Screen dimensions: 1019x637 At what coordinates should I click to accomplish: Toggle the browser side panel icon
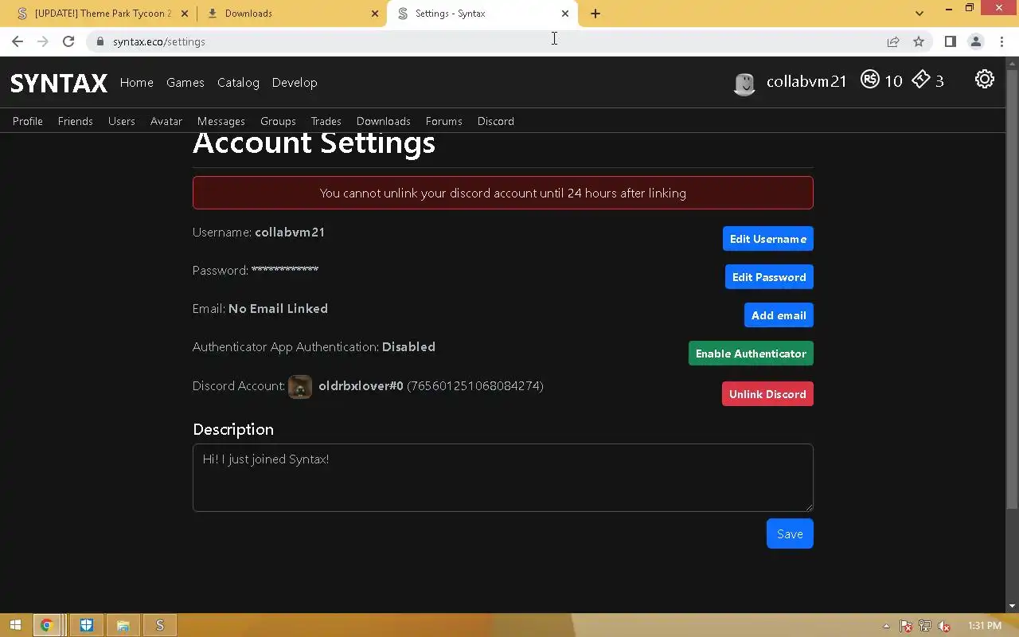click(x=950, y=41)
